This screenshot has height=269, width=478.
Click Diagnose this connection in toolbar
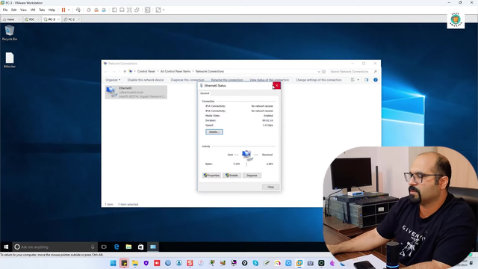(187, 80)
